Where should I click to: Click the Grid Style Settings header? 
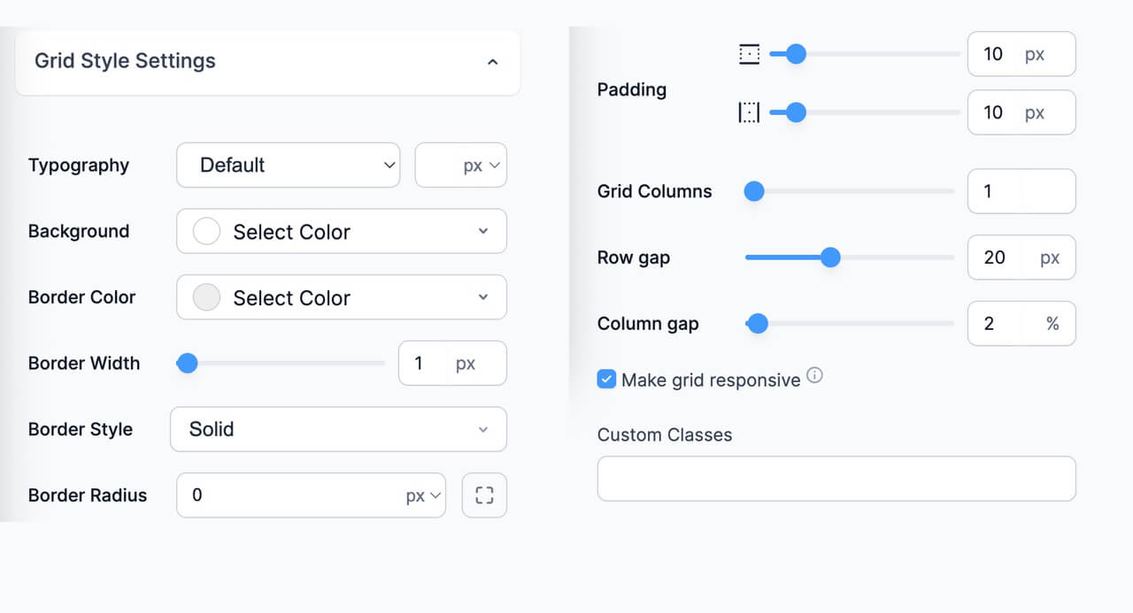[x=125, y=61]
